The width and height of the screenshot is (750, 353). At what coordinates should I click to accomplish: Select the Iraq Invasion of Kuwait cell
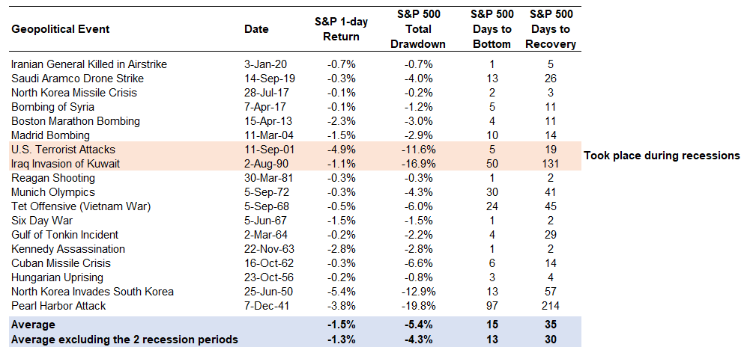[67, 164]
